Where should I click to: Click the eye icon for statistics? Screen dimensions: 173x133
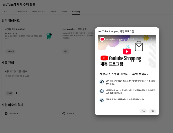[102, 100]
